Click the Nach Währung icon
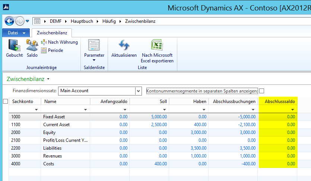This screenshot has width=311, height=181. (59, 42)
